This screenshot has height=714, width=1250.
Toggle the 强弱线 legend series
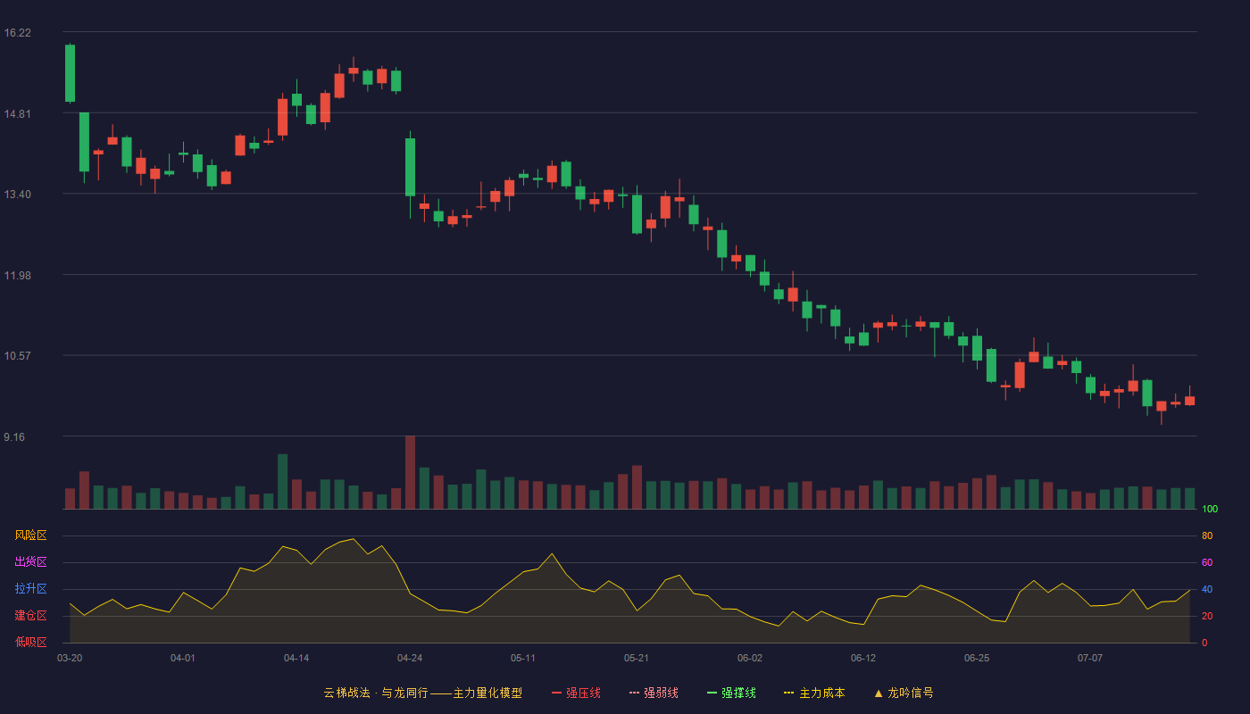click(x=654, y=693)
